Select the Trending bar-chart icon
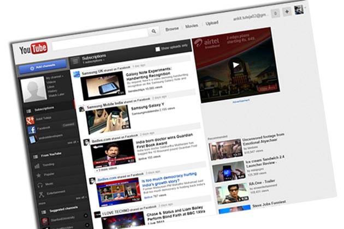The width and height of the screenshot is (344, 229). pos(37,166)
